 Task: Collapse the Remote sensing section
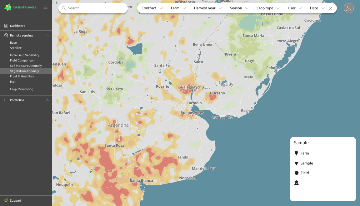click(x=47, y=36)
